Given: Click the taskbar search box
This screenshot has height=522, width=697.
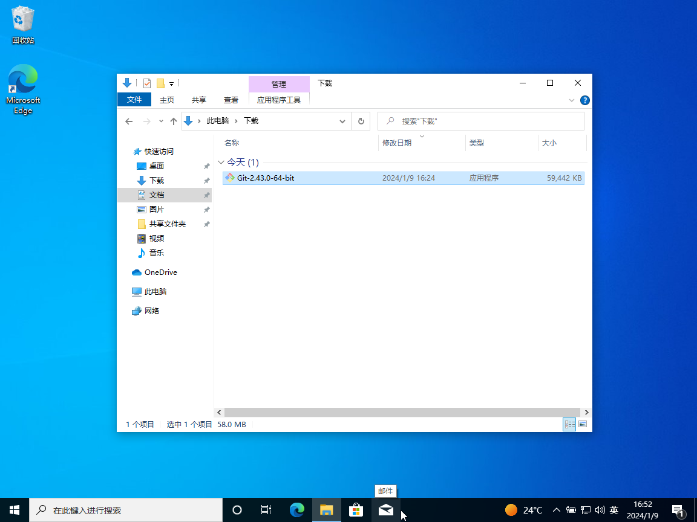Looking at the screenshot, I should 126,510.
